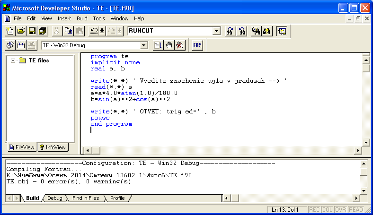
Task: Expand the TE files tree node
Action: 13,60
